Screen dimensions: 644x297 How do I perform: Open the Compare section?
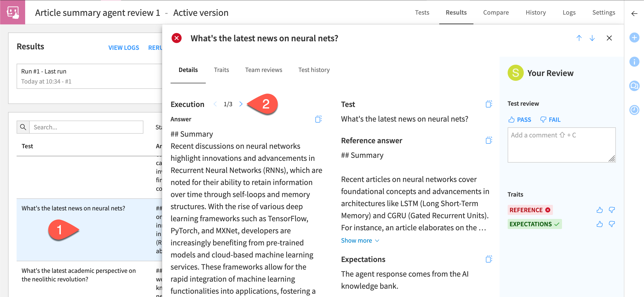(496, 12)
